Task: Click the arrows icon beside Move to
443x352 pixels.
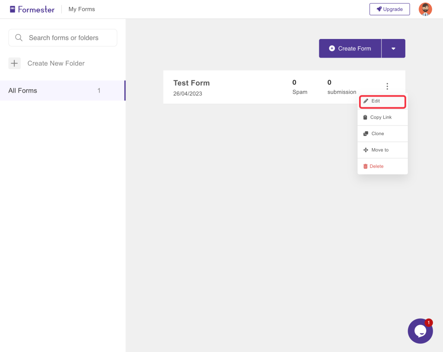Action: [x=366, y=150]
